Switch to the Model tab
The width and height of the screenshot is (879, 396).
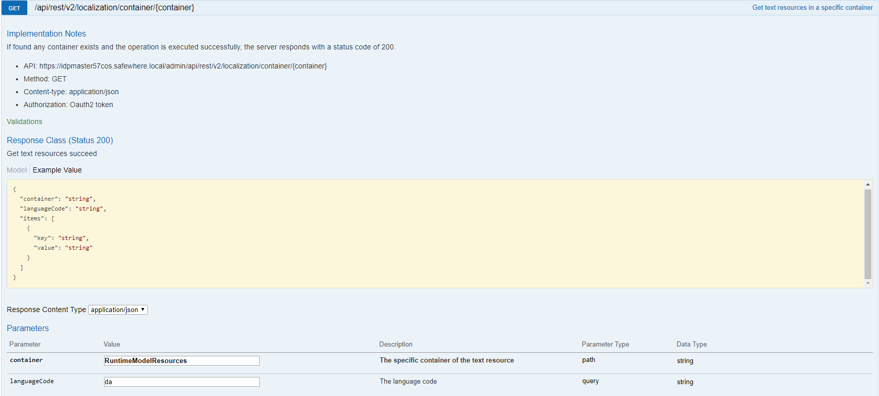tap(16, 170)
